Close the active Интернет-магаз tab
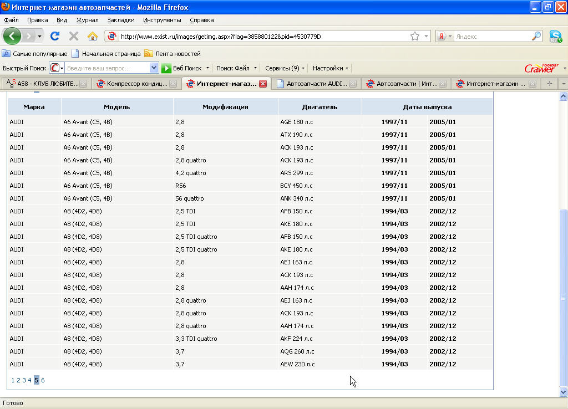Image resolution: width=568 pixels, height=409 pixels. (263, 84)
